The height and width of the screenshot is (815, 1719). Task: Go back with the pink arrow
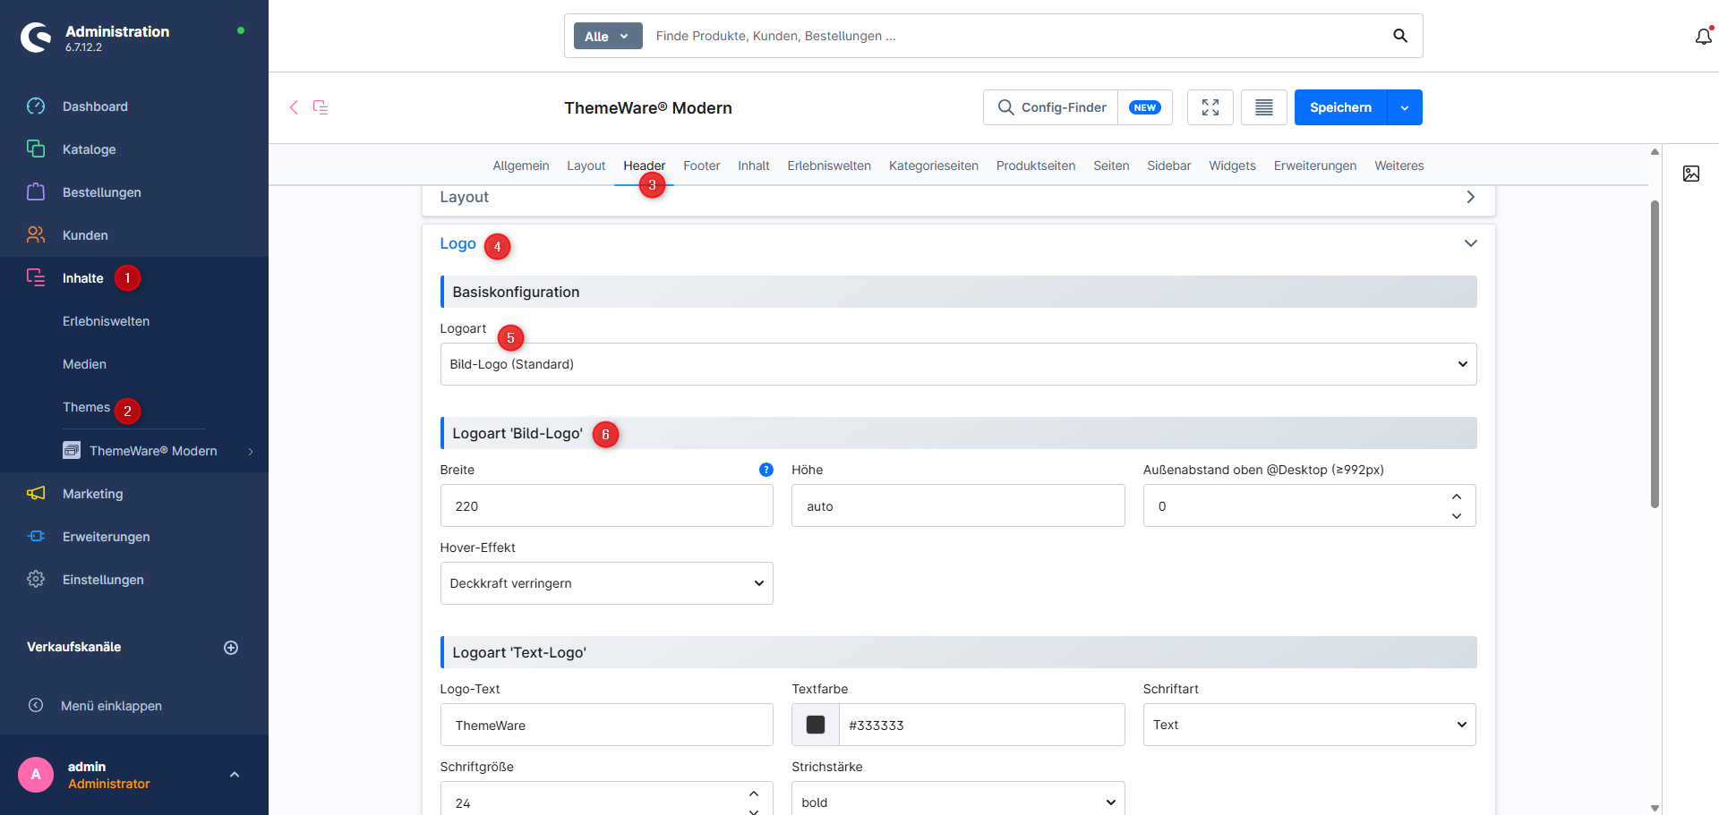tap(294, 107)
